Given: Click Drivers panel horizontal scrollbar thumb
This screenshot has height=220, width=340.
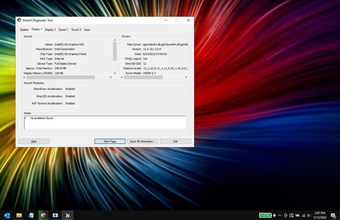Looking at the screenshot, I should pos(143,77).
